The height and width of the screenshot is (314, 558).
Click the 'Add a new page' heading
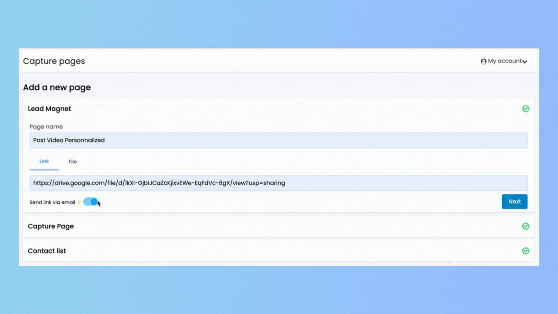pyautogui.click(x=57, y=87)
